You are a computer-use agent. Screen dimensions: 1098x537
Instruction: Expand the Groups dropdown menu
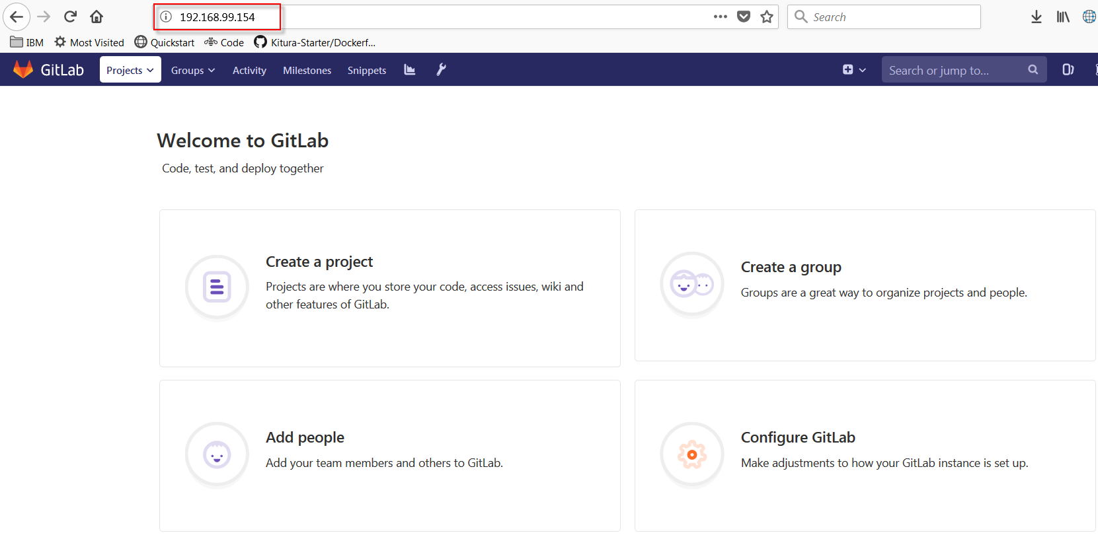tap(193, 70)
